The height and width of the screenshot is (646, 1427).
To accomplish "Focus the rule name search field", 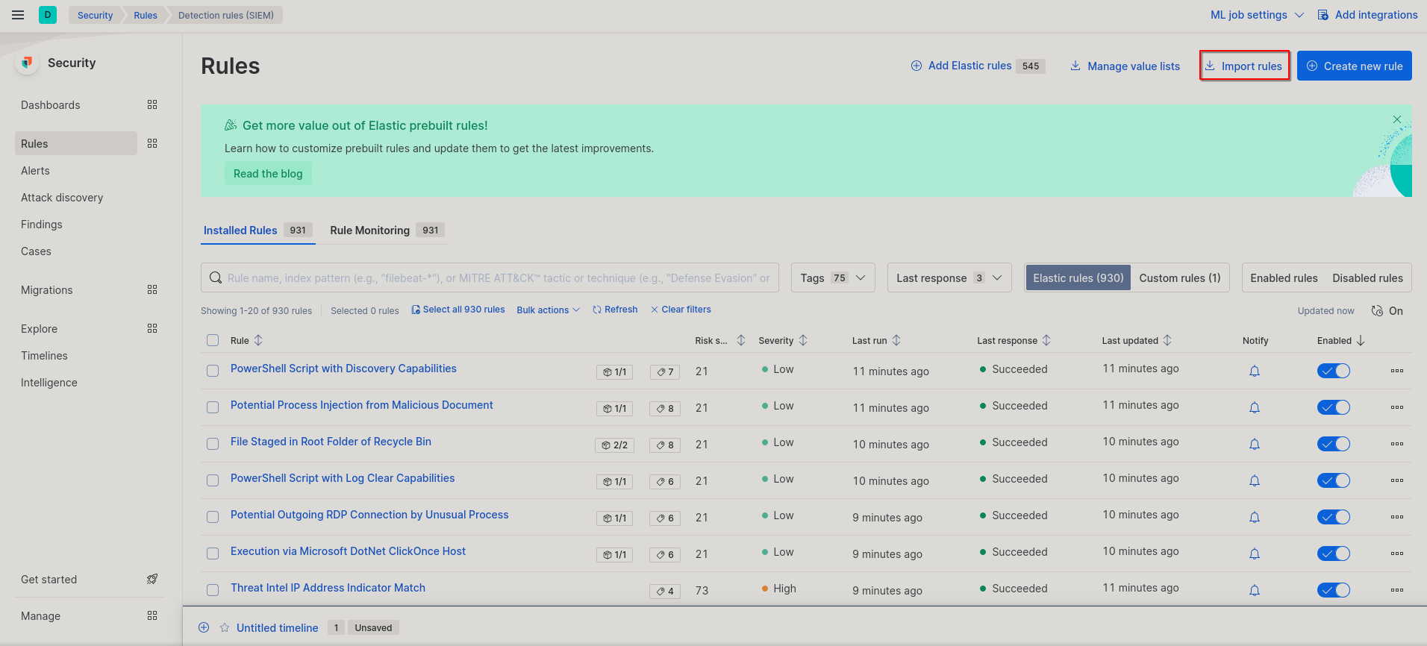I will tap(490, 277).
